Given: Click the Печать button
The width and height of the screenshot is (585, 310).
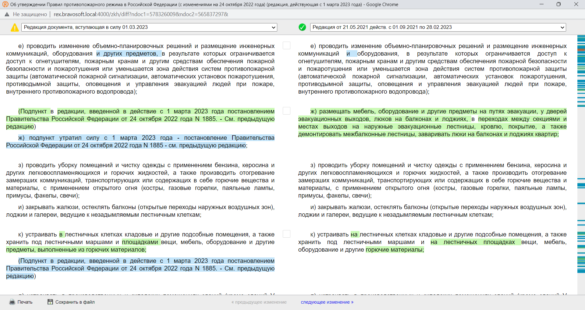Looking at the screenshot, I should [x=21, y=302].
